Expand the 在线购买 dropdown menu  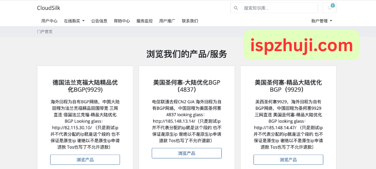74,21
